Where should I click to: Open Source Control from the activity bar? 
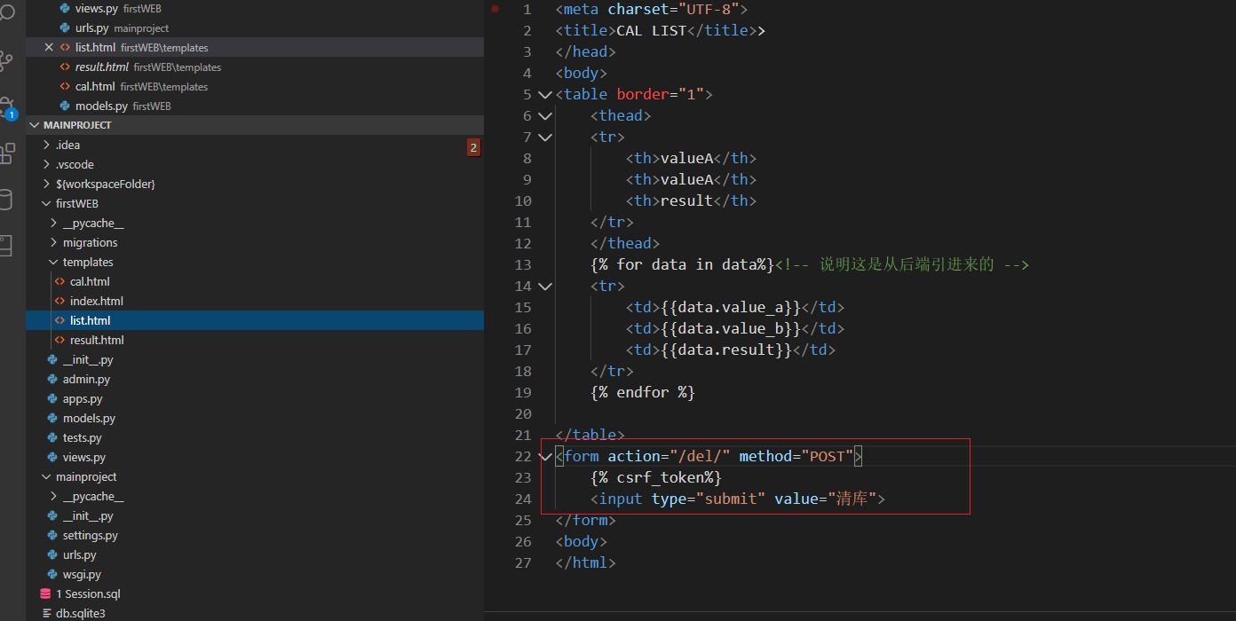(x=7, y=60)
